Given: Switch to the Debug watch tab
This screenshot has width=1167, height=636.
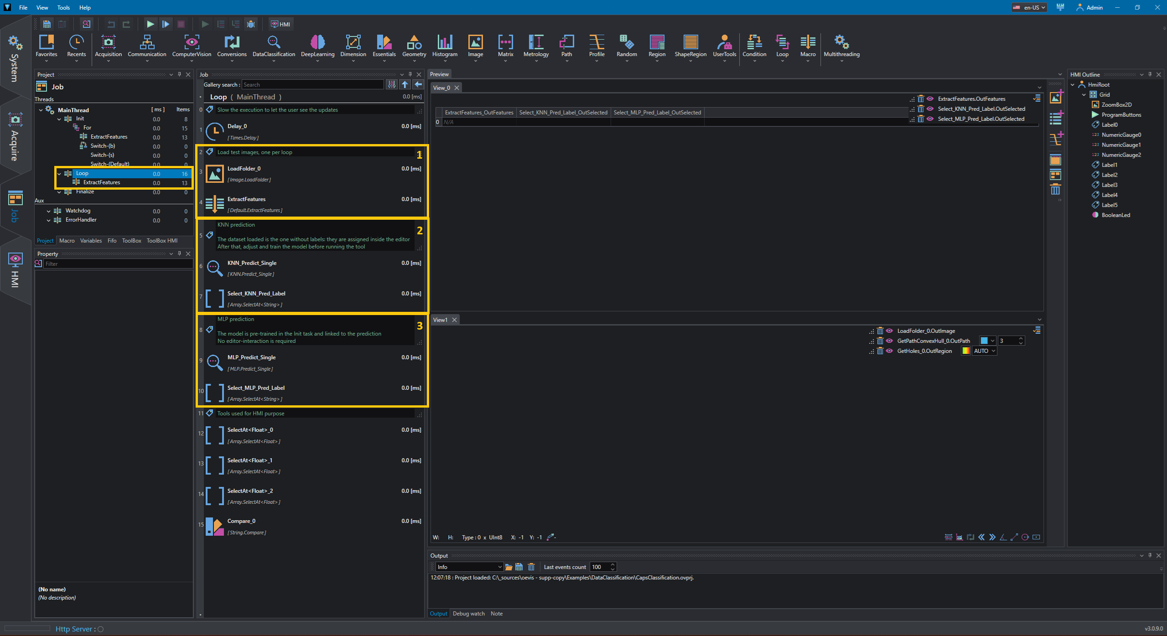Looking at the screenshot, I should click(x=468, y=614).
